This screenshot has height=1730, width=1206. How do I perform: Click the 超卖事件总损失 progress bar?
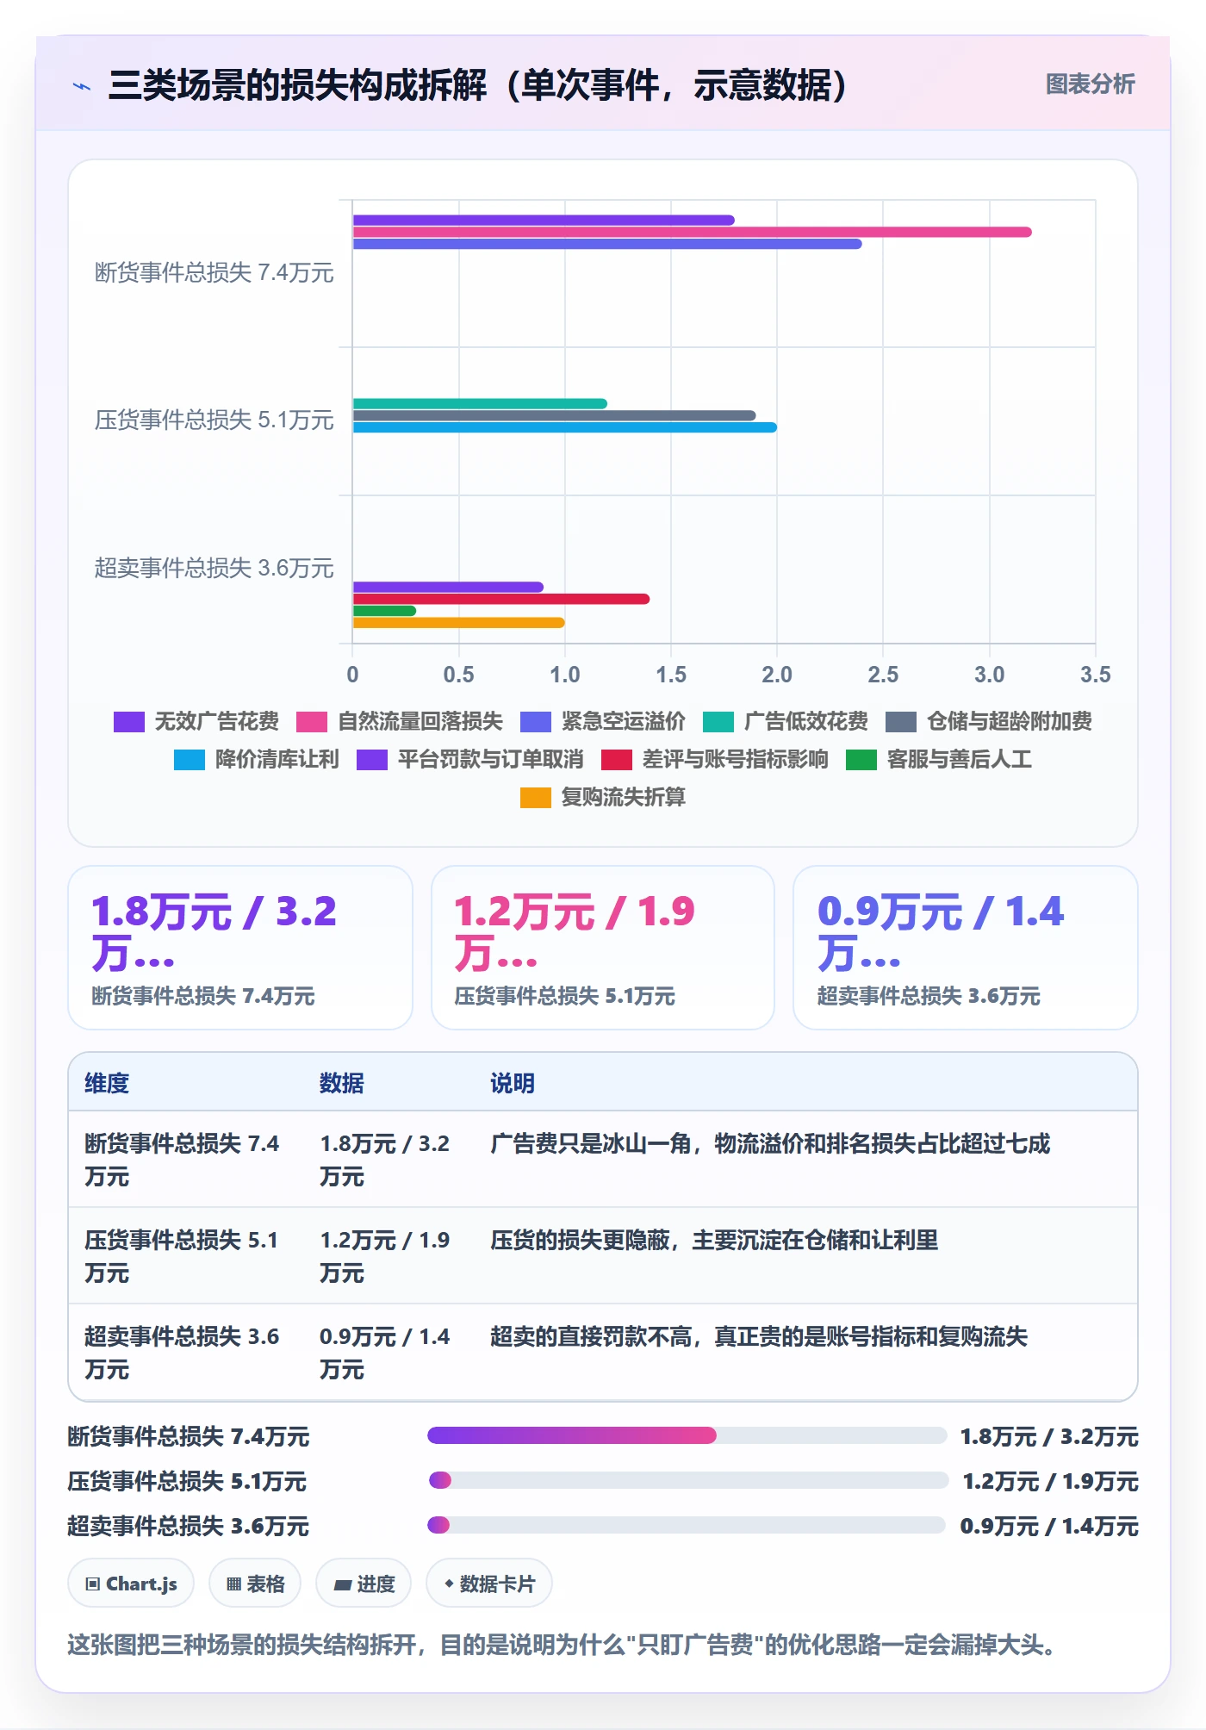[x=687, y=1525]
